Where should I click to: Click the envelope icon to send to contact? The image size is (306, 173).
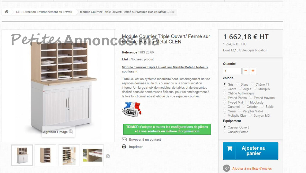[x=124, y=139]
